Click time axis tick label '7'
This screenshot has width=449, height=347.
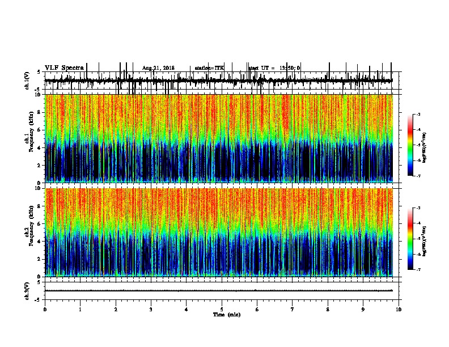[x=293, y=310]
